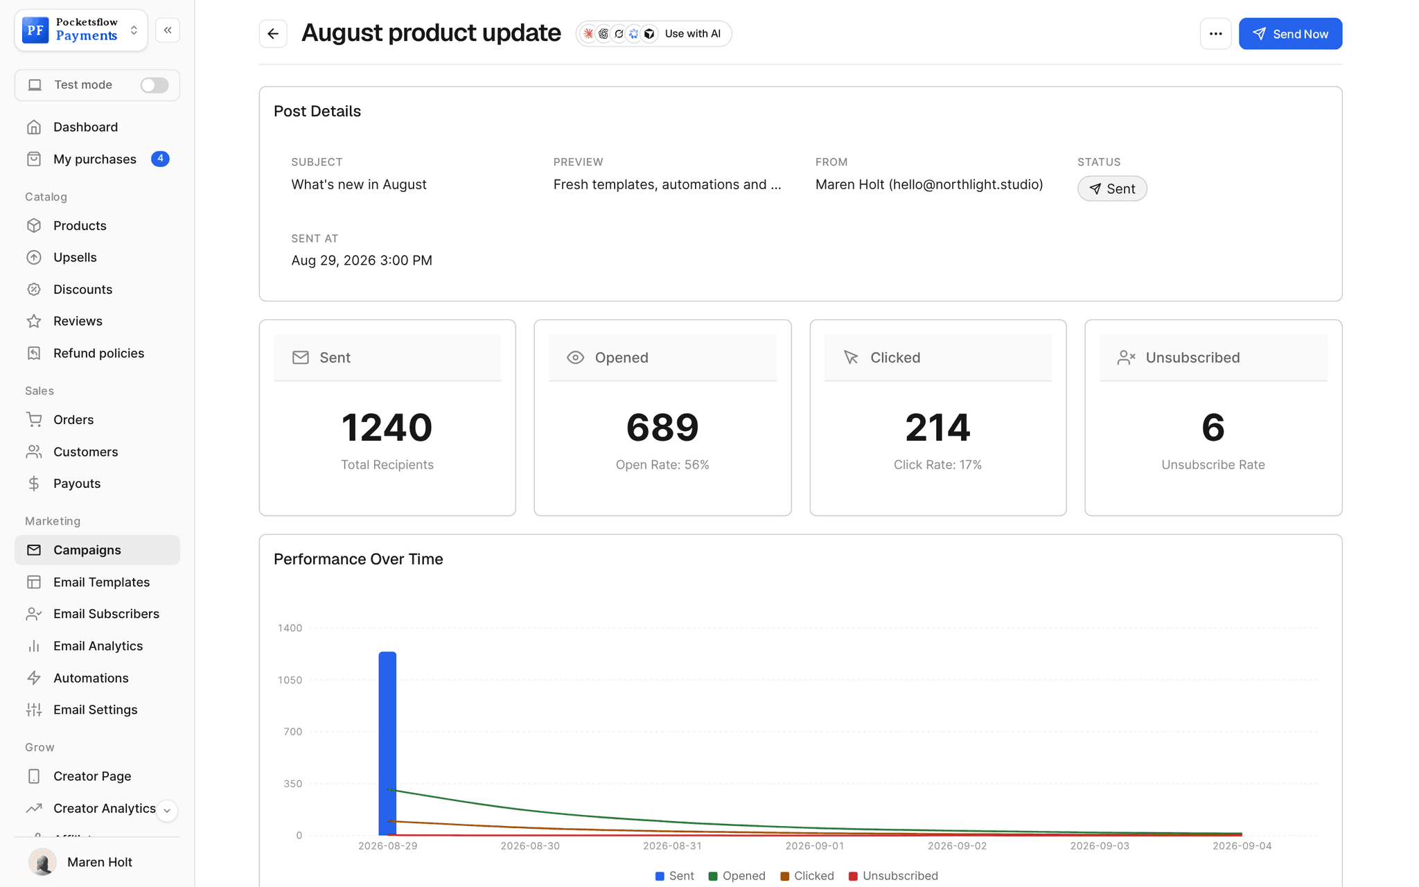The width and height of the screenshot is (1419, 887).
Task: Click the subject text "What's new in August"
Action: pos(358,184)
